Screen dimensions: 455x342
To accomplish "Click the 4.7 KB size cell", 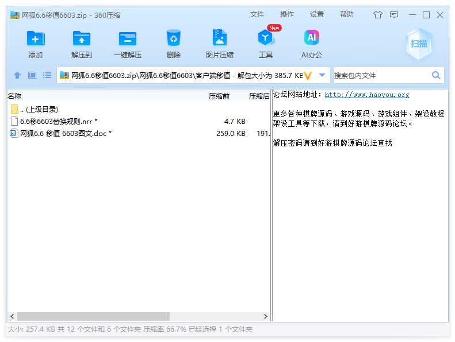I will pos(235,121).
